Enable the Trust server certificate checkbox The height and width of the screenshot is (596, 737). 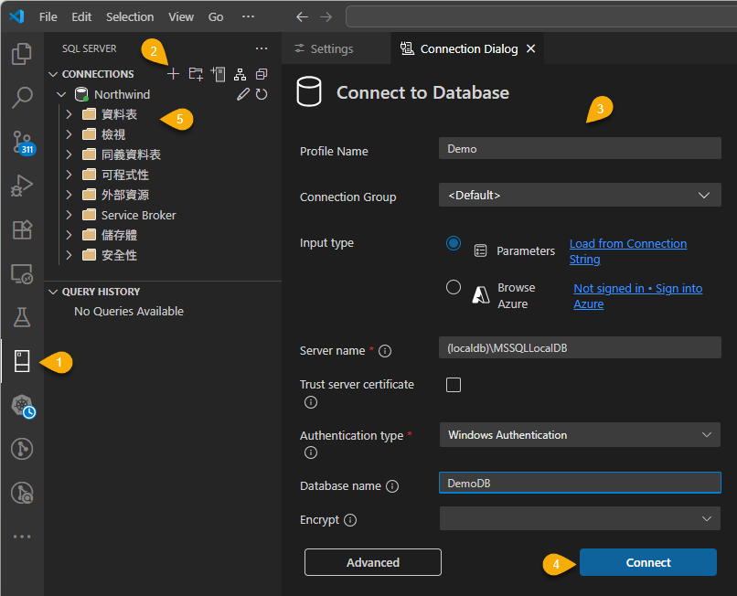click(454, 385)
